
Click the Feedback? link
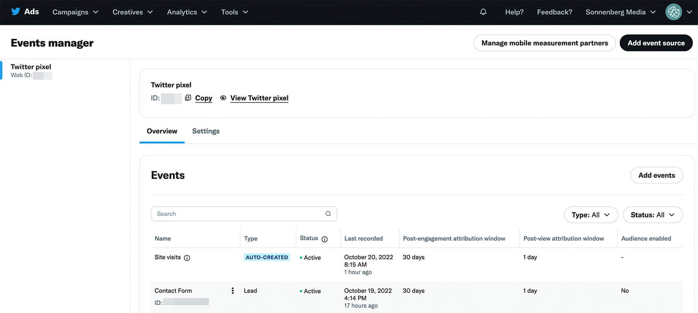click(554, 12)
